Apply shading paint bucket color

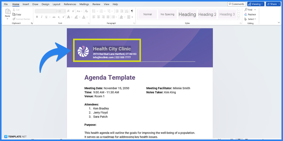(121, 17)
